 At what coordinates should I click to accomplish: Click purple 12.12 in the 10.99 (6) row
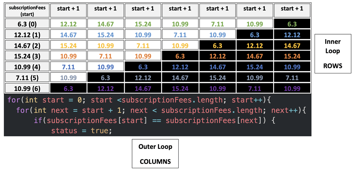(105, 88)
